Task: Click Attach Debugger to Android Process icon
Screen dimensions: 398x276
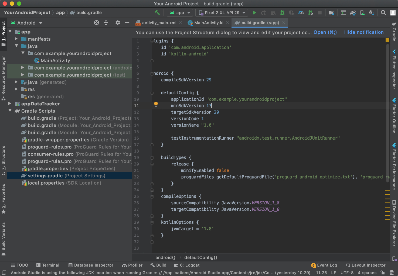Action: (311, 13)
